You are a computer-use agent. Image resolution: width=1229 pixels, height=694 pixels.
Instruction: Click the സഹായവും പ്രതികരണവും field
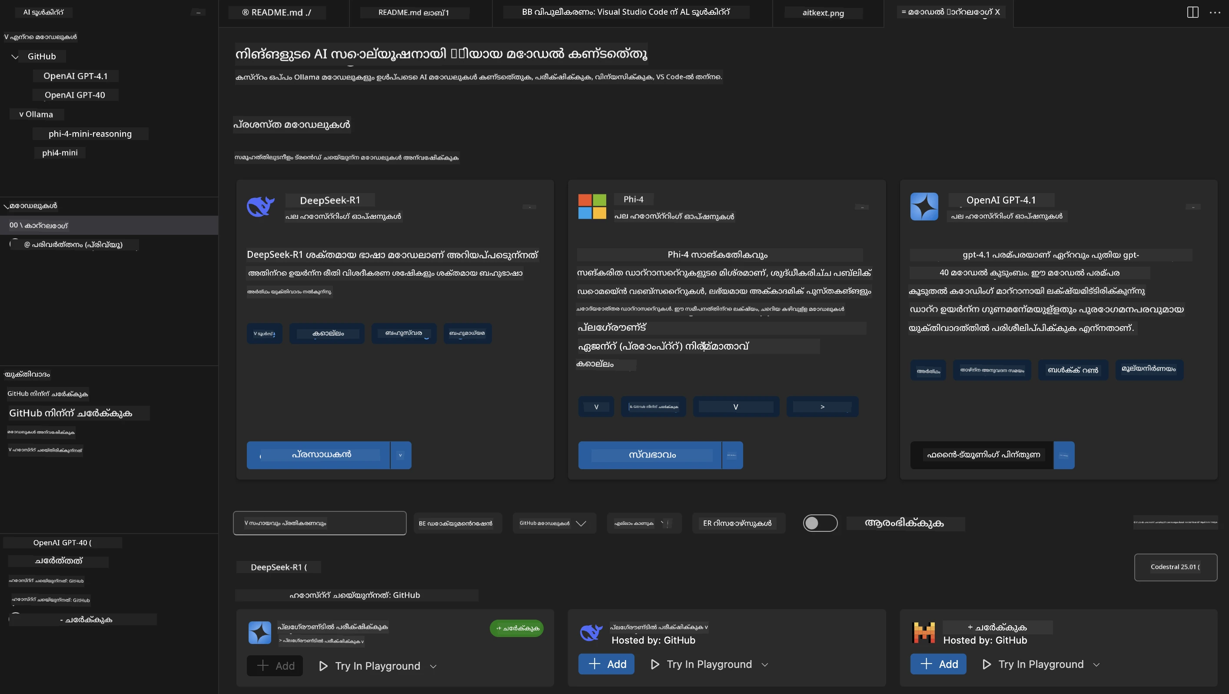click(320, 523)
